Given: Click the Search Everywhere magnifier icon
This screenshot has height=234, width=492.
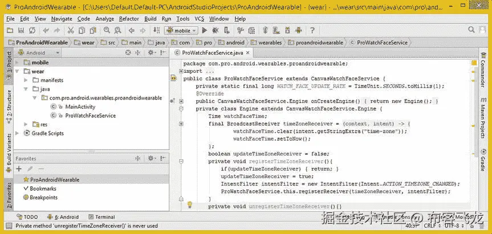Looking at the screenshot, I should click(x=471, y=30).
